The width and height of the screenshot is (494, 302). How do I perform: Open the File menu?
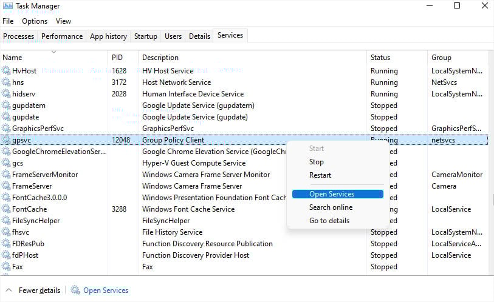8,21
